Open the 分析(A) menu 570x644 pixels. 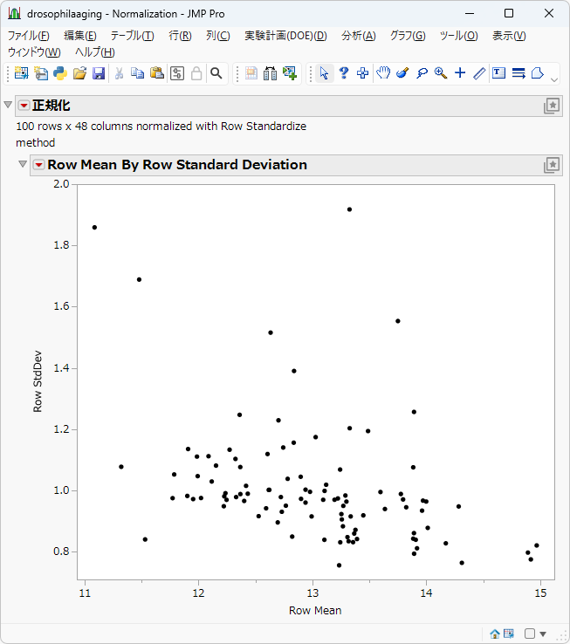359,36
